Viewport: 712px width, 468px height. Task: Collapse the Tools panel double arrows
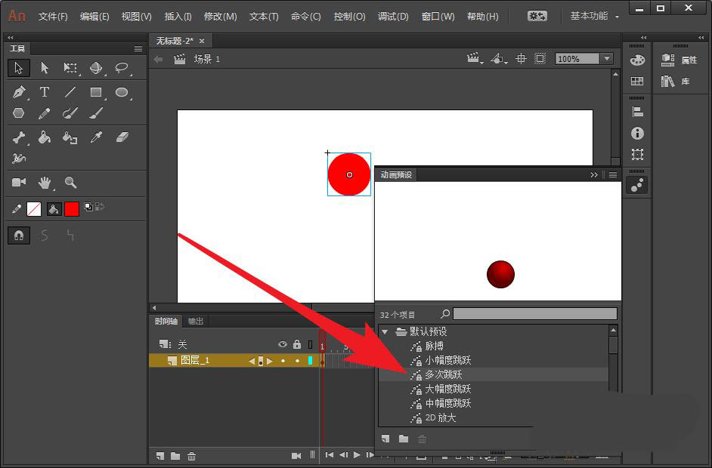click(11, 38)
